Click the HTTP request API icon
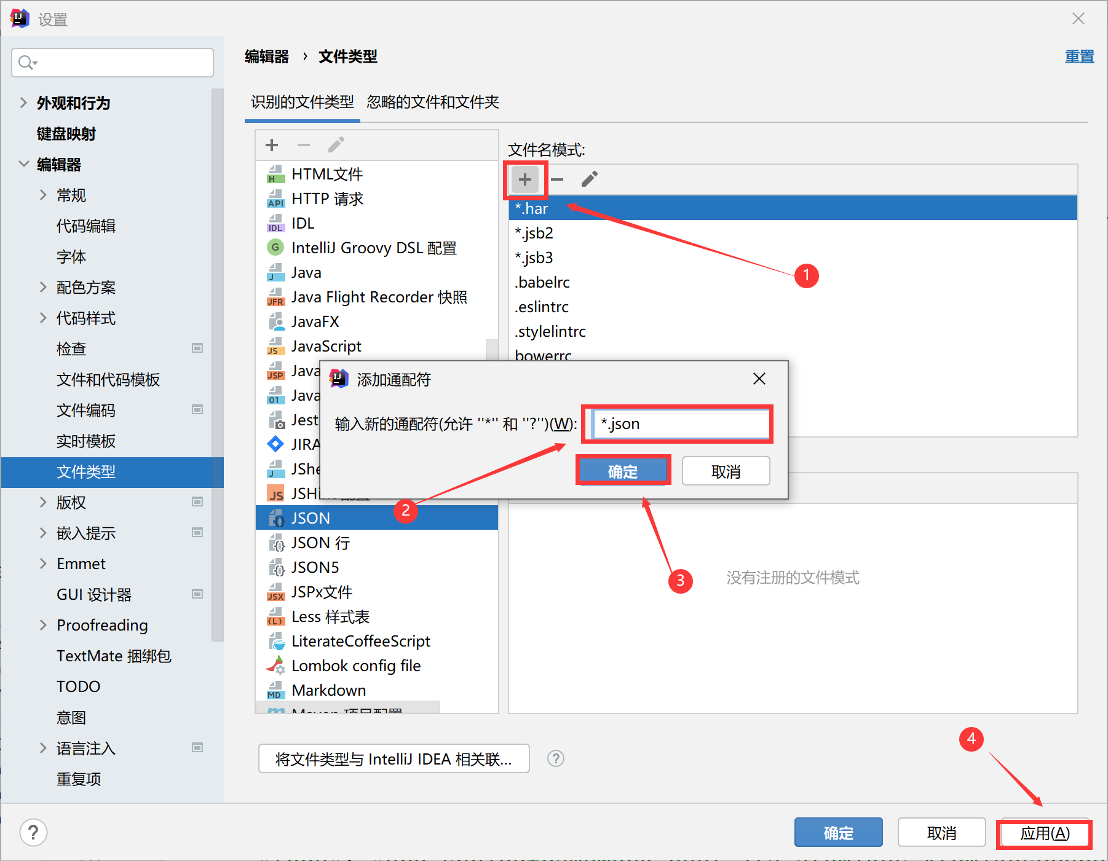Image resolution: width=1108 pixels, height=861 pixels. (x=275, y=199)
